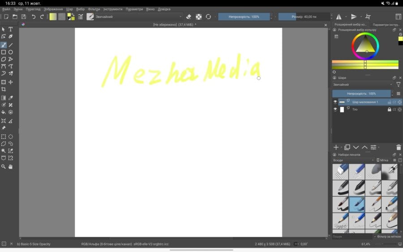Viewport: 403px width, 252px height.
Task: Open layer properties dropdown arrow
Action: [378, 148]
